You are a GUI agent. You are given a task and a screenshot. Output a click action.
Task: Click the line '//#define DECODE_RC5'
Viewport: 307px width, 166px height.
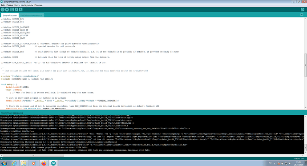tap(12, 19)
